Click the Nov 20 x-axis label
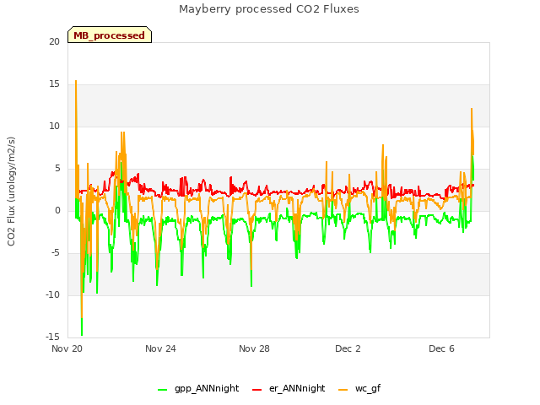Viewport: 540px width, 405px height. pyautogui.click(x=67, y=348)
